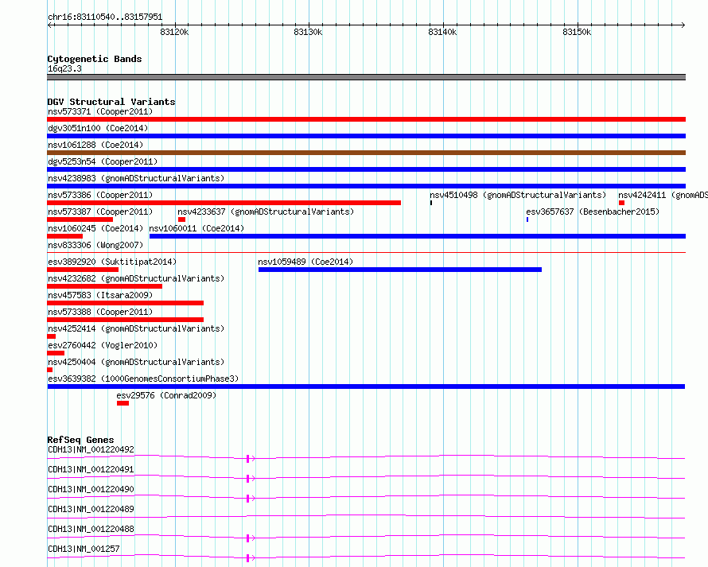Open nsv573388 (Cooper2011) label
This screenshot has height=567, width=708.
pyautogui.click(x=100, y=312)
